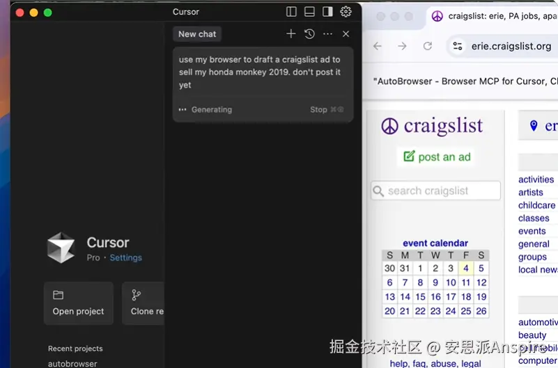Open the beauty services link

[x=532, y=335]
